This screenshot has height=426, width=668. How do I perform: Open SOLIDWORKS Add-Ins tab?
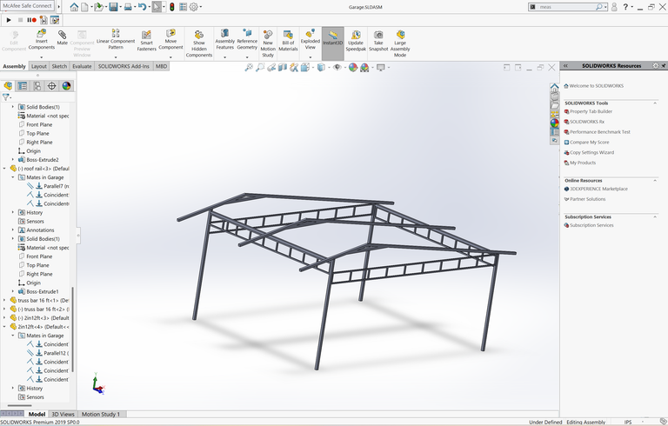(x=124, y=66)
